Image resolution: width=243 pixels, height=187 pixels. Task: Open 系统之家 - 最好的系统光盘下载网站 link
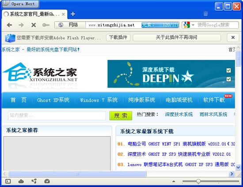pyautogui.click(x=41, y=49)
